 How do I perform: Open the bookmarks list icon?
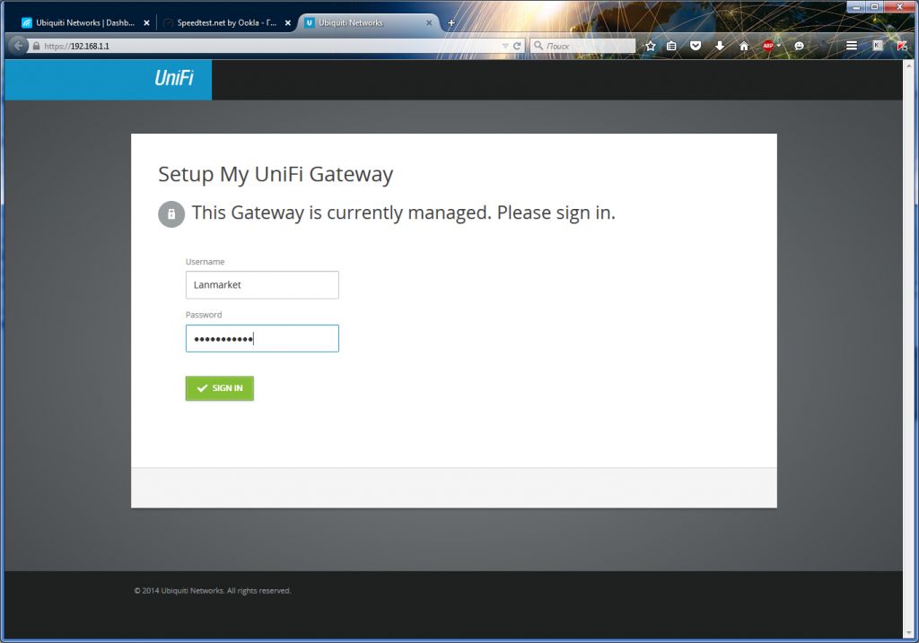point(671,46)
